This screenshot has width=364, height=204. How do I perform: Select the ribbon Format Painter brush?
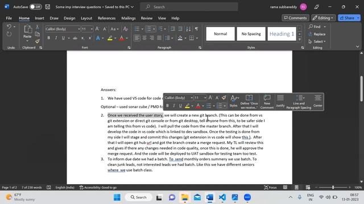click(x=37, y=41)
